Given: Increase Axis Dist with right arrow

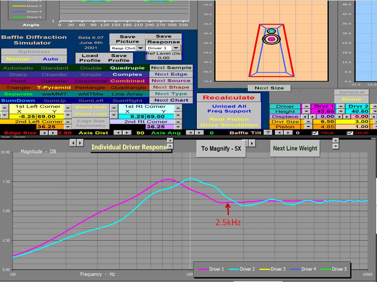Looking at the screenshot, I should point(127,133).
